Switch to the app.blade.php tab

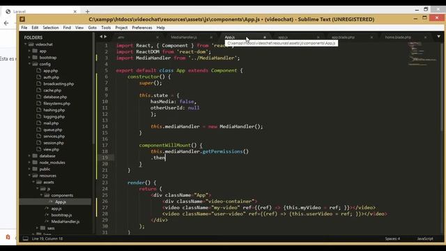tap(343, 37)
